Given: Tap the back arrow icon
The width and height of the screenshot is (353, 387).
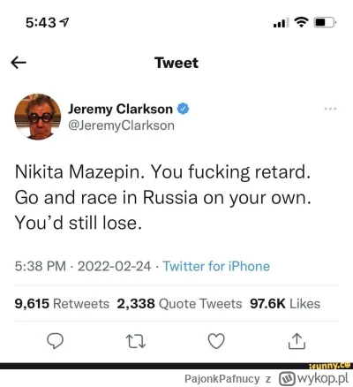Looking at the screenshot, I should [19, 63].
